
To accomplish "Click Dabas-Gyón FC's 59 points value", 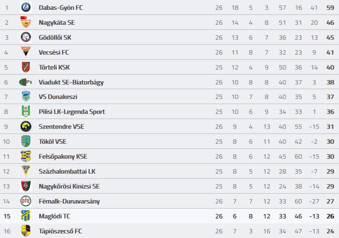I will pos(330,7).
